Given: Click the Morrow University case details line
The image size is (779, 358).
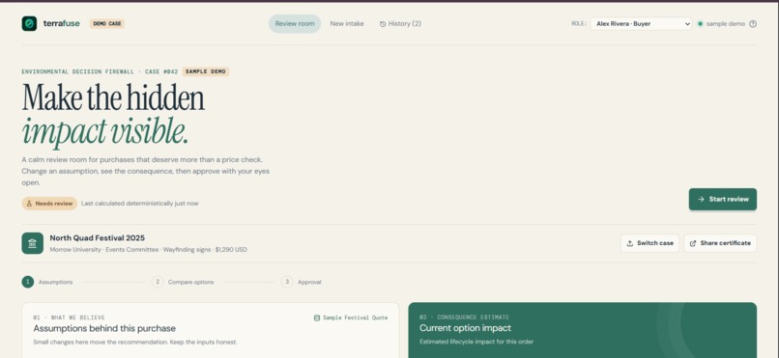Looking at the screenshot, I should 148,250.
